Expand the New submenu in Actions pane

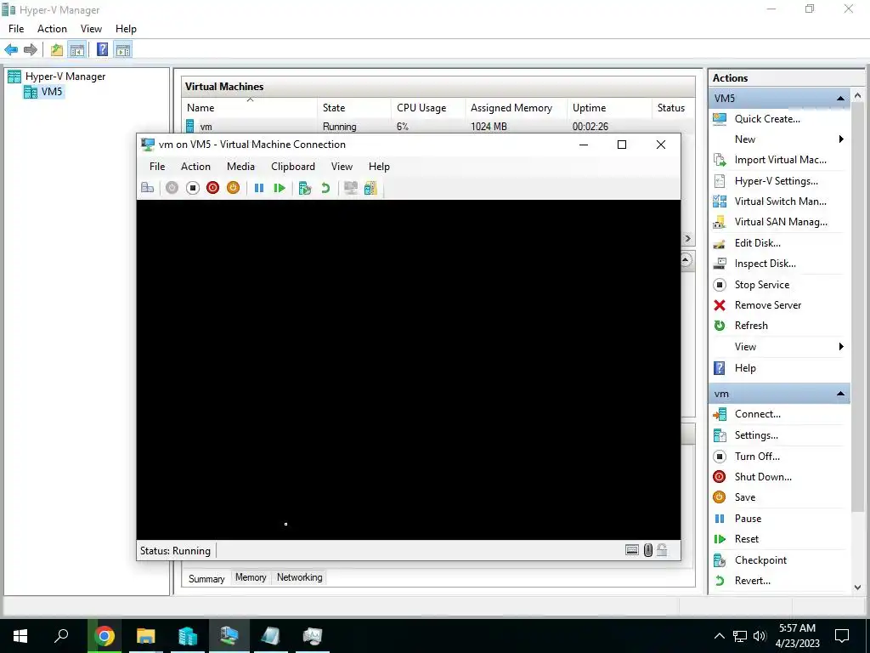pyautogui.click(x=841, y=139)
